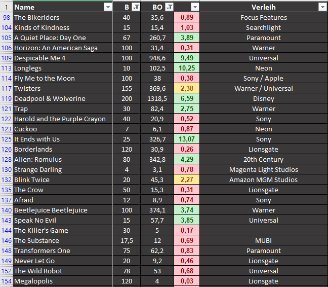Select the Name header cell
The height and width of the screenshot is (287, 328).
[x=63, y=7]
